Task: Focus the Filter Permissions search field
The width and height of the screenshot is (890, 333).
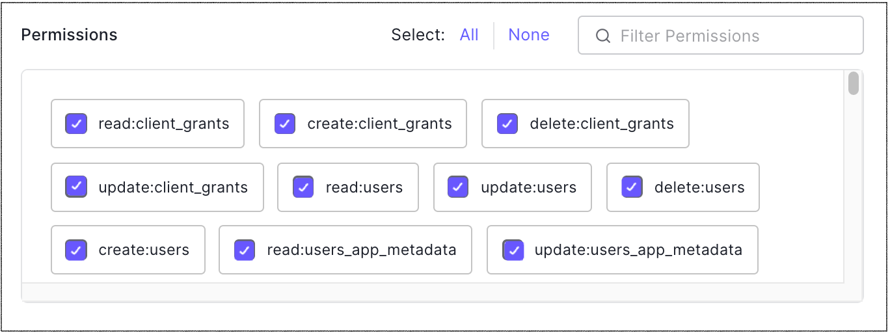Action: 721,35
